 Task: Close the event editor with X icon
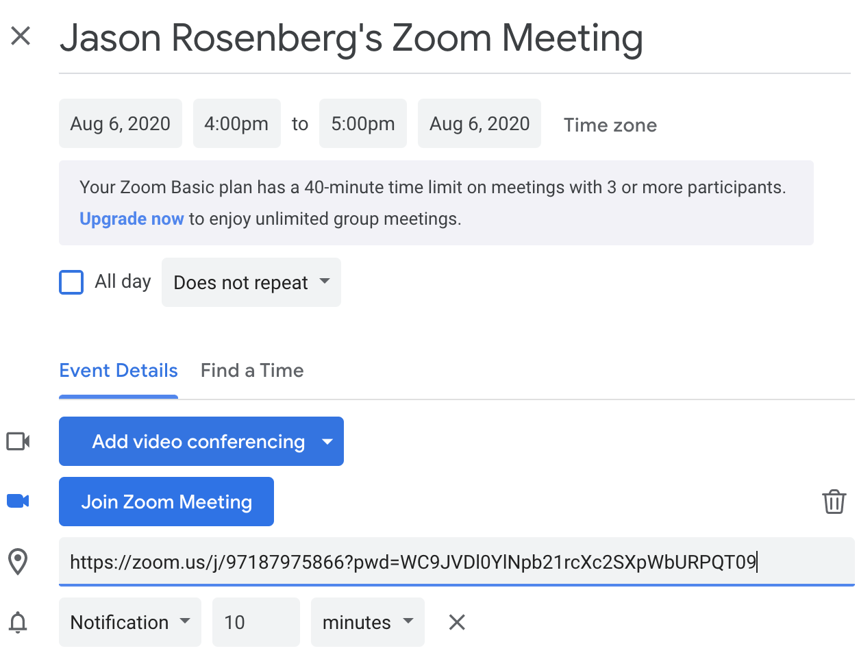point(21,36)
